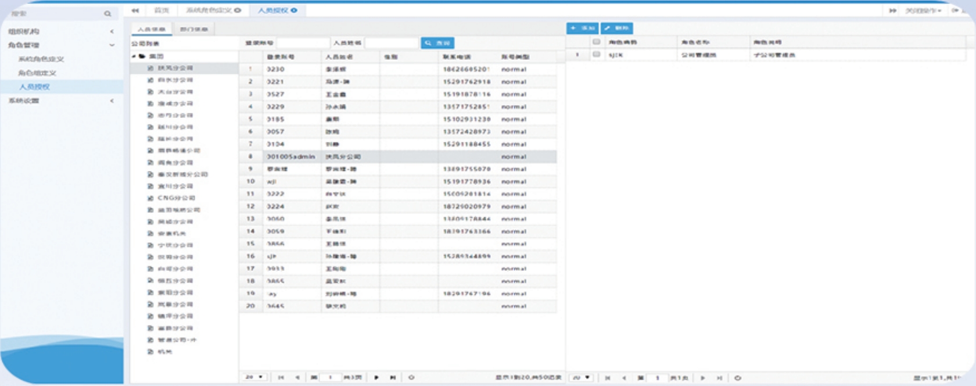Select CNG分公司 in the company tree
The width and height of the screenshot is (976, 386).
click(x=177, y=198)
